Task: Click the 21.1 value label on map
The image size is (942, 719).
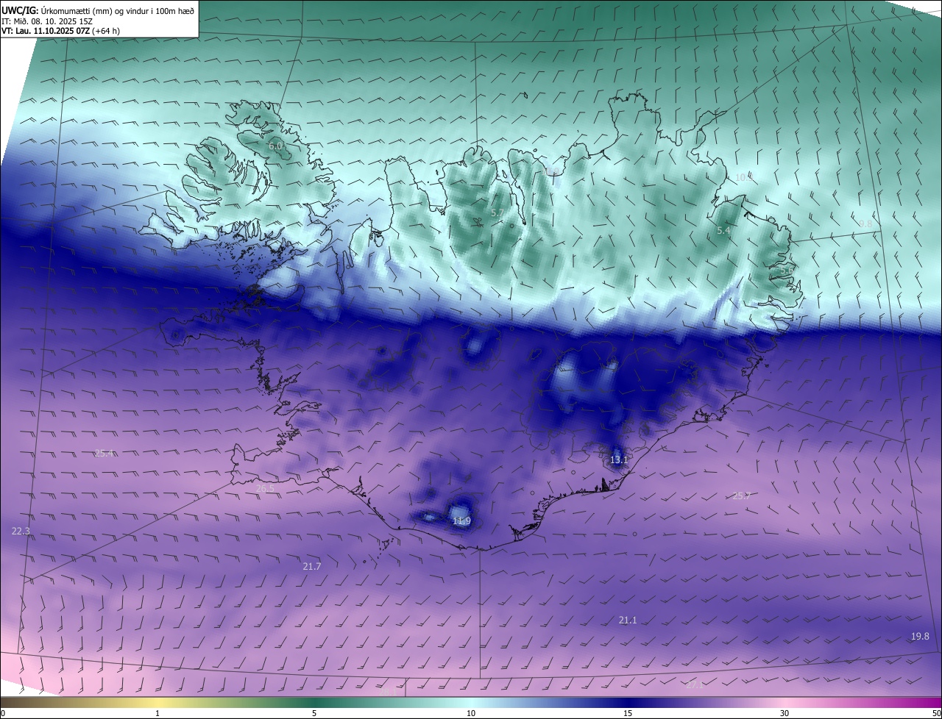Action: click(x=628, y=620)
